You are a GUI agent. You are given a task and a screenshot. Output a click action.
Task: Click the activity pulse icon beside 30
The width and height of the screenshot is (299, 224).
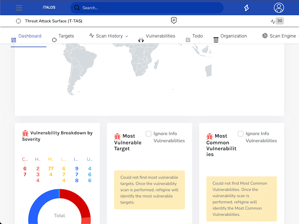[x=273, y=21]
